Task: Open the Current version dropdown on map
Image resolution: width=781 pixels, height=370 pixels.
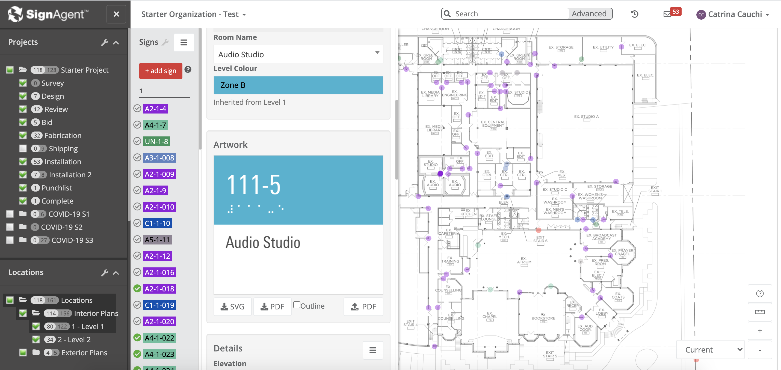Action: tap(710, 350)
